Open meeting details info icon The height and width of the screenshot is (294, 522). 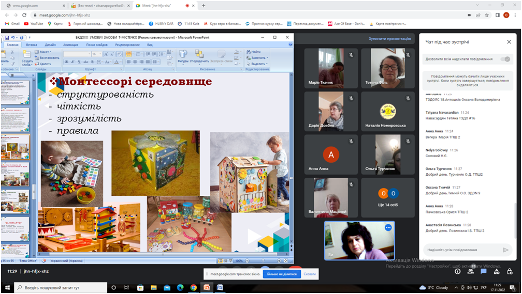click(458, 271)
